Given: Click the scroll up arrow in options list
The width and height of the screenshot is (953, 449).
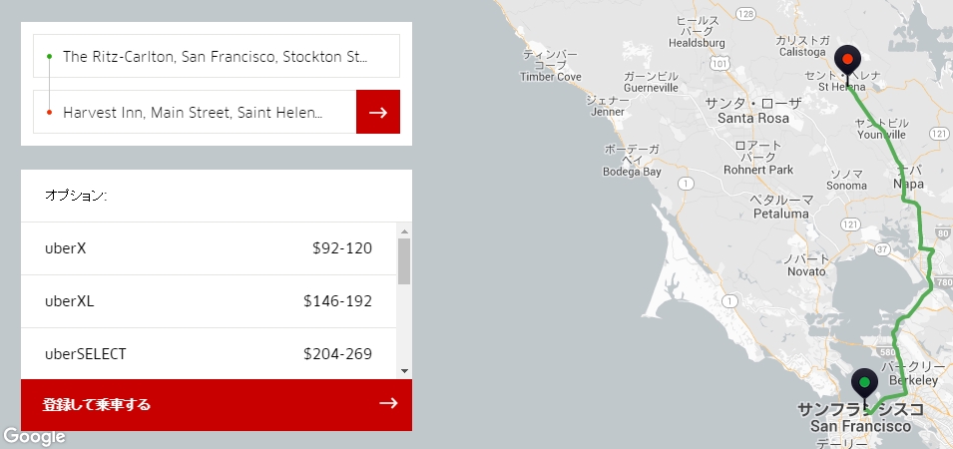Looking at the screenshot, I should [404, 231].
